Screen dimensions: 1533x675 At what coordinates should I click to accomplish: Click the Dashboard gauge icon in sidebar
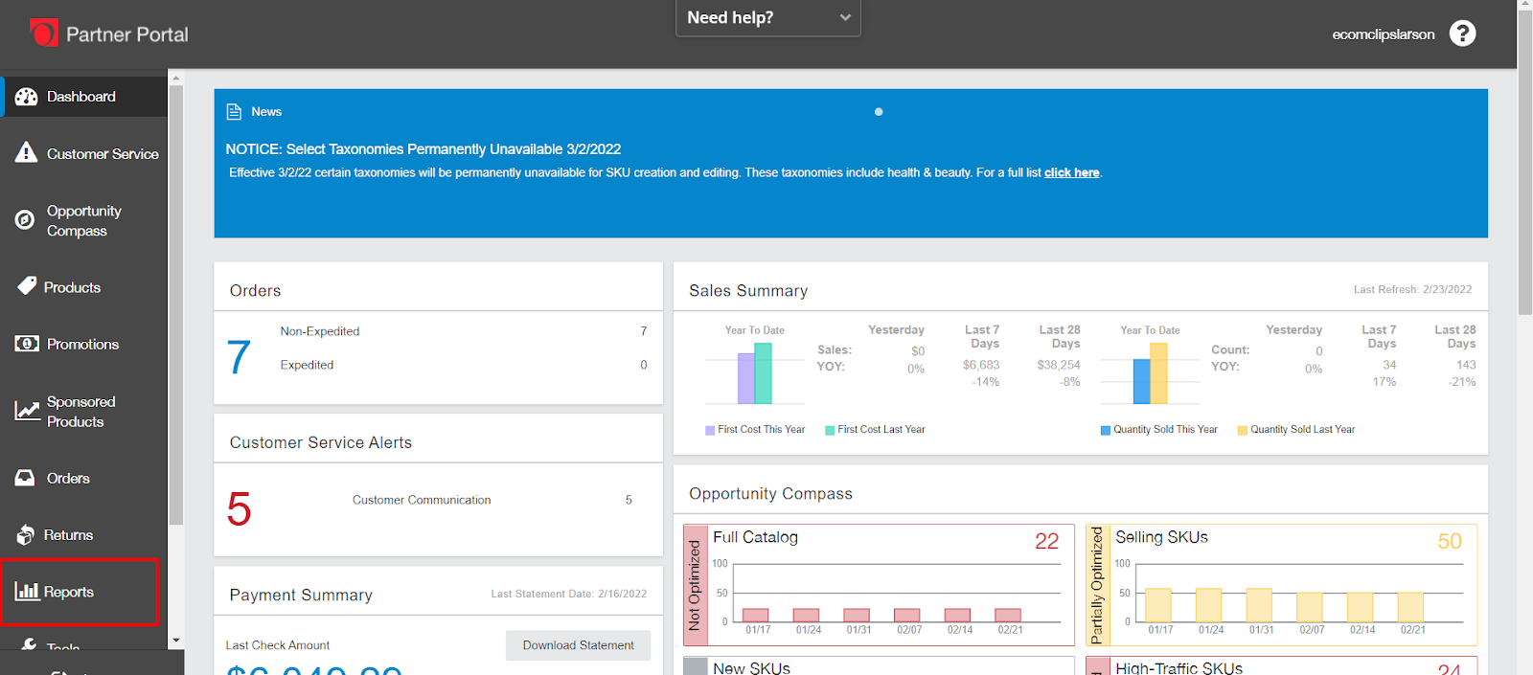point(26,97)
